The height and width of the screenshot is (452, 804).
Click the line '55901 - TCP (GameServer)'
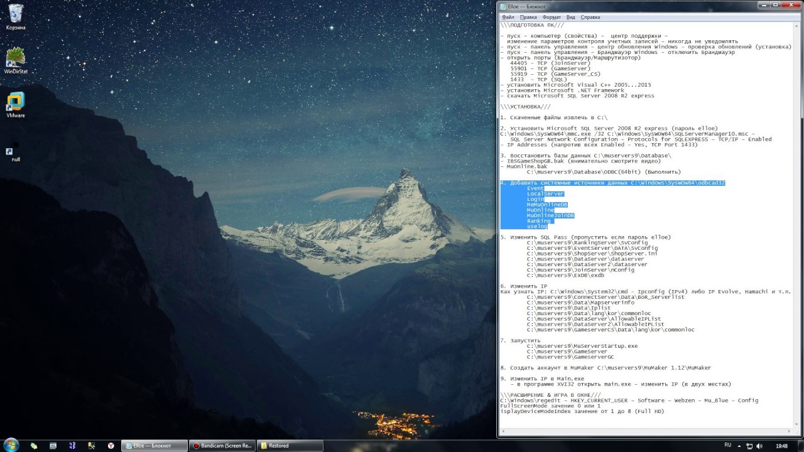click(551, 68)
